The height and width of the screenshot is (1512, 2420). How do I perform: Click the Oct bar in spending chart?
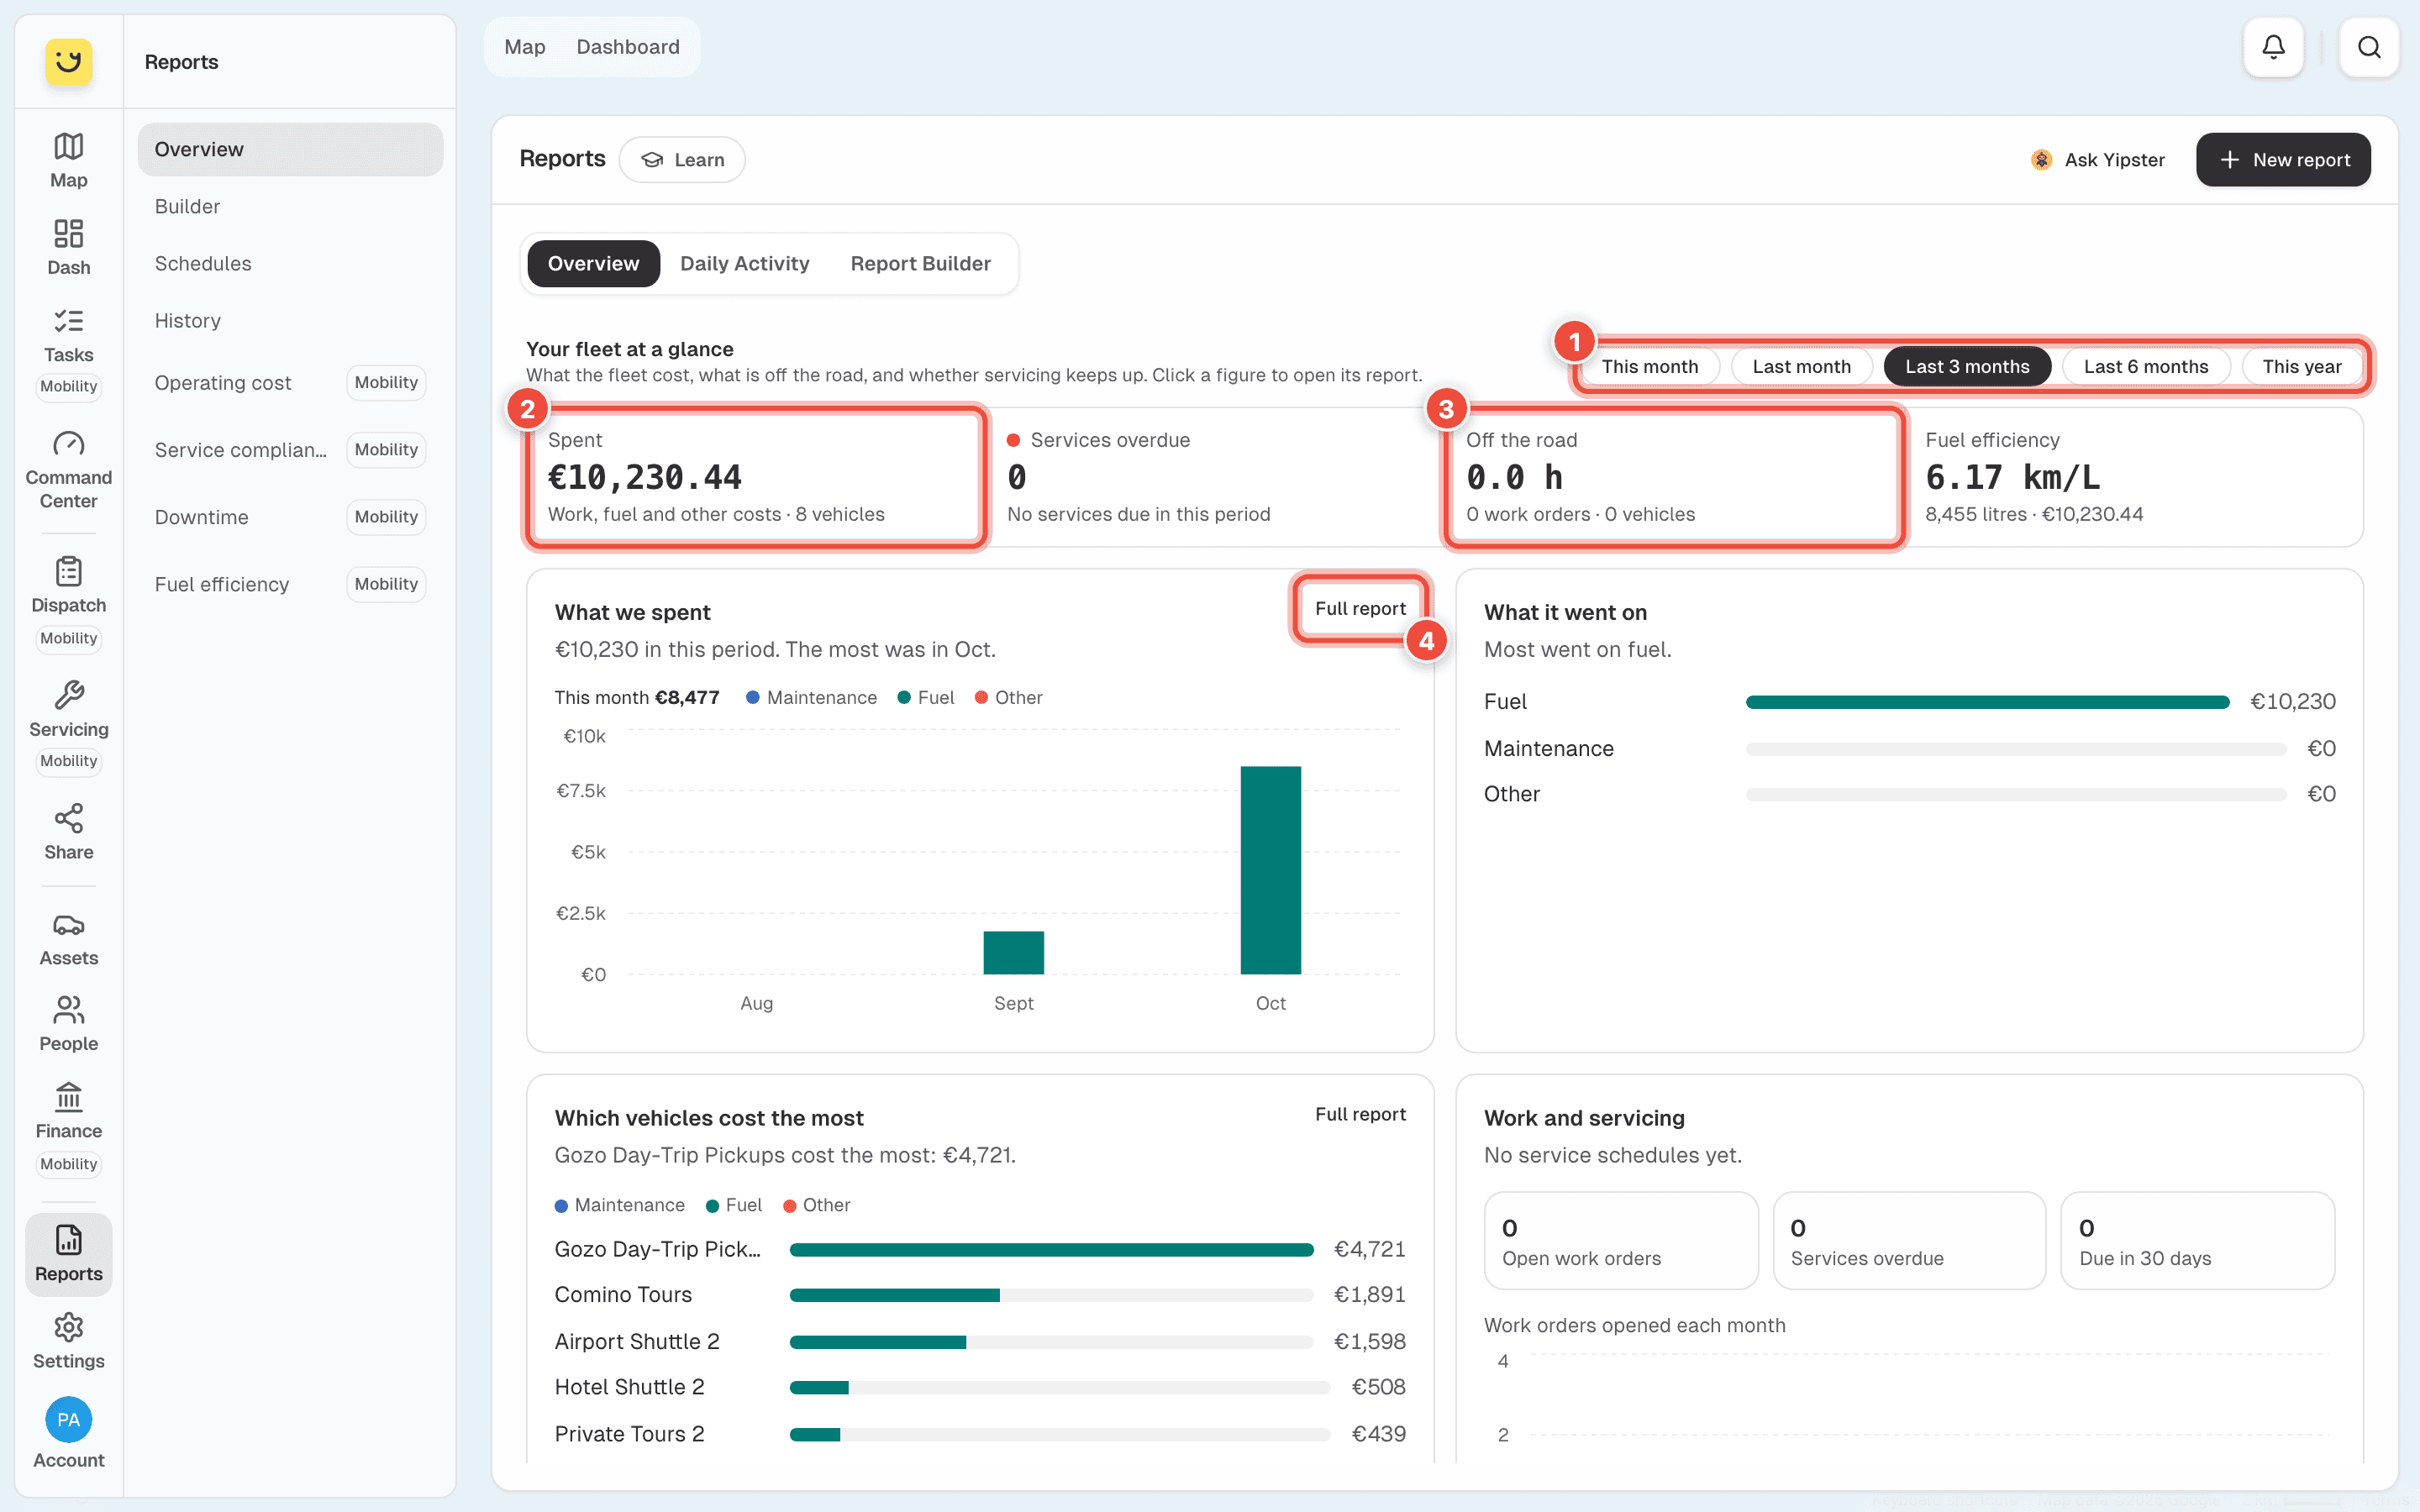[1270, 870]
